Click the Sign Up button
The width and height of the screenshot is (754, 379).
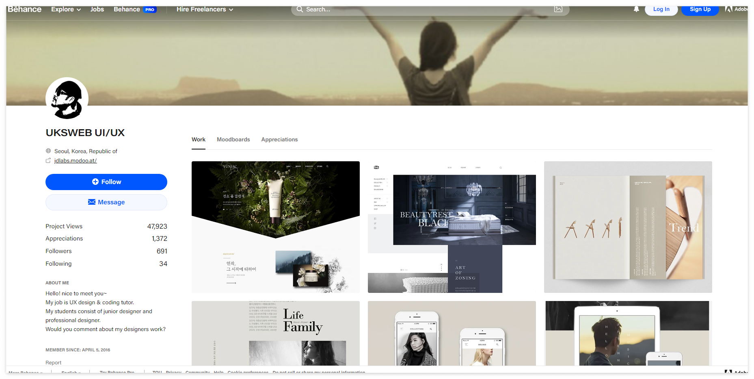(700, 9)
